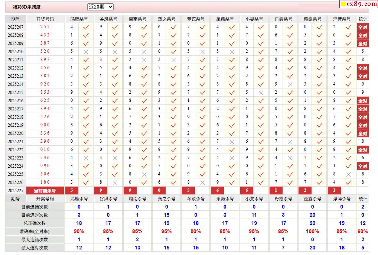
Task: Click the X mark for 谷风杀号 in row 2025223
Action: click(x=115, y=158)
